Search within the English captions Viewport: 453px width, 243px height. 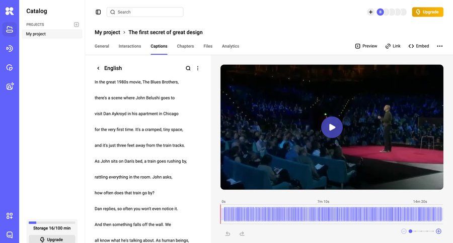click(188, 68)
